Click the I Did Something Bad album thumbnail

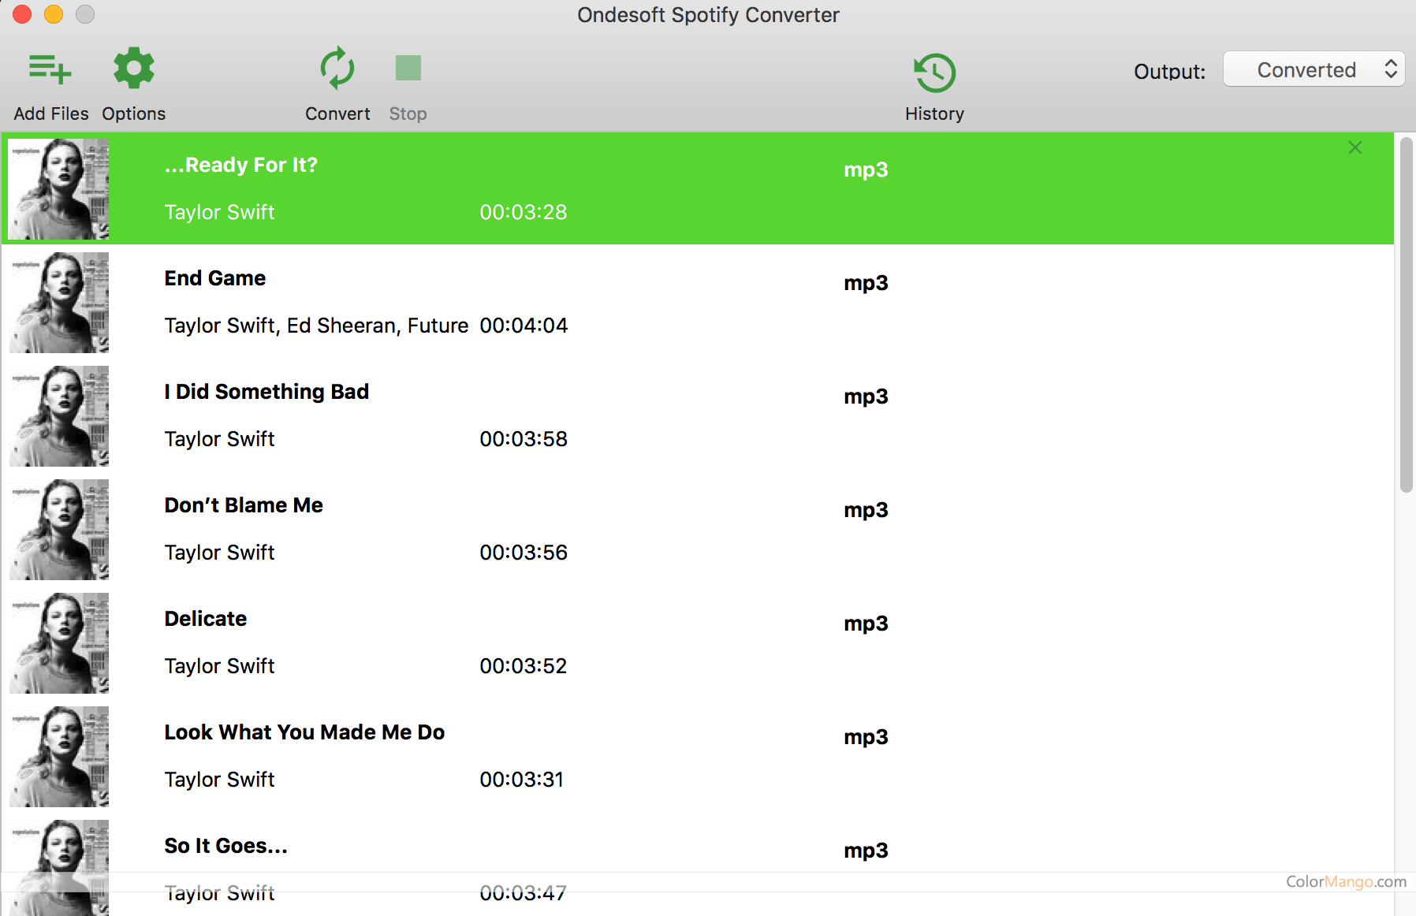(x=58, y=416)
